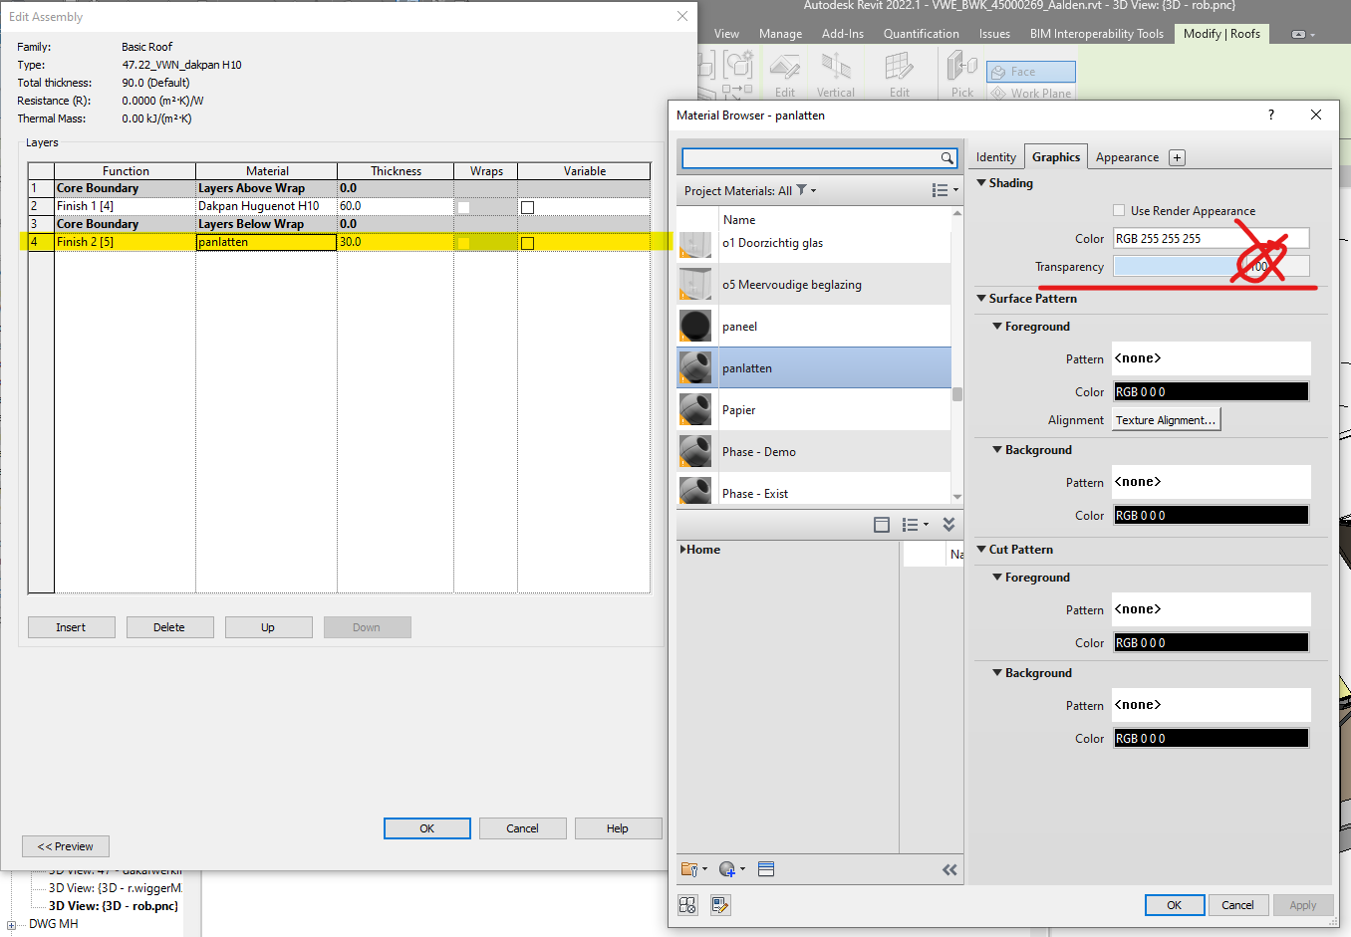Open existing material library via folder icon
This screenshot has height=937, width=1351.
click(688, 868)
